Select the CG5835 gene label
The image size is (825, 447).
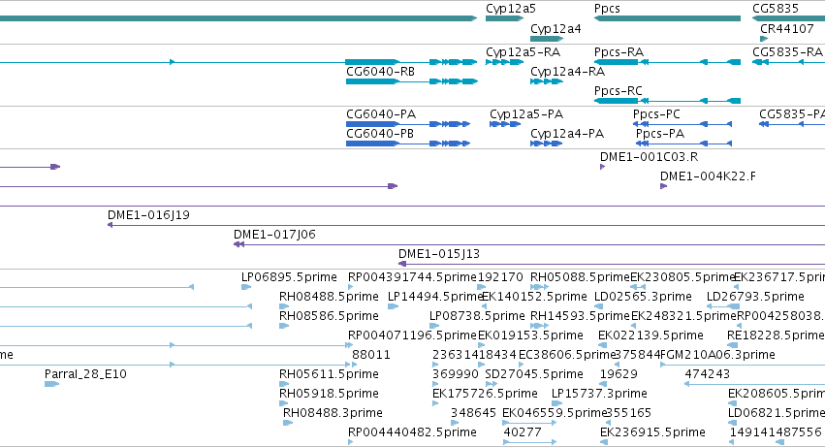(775, 9)
